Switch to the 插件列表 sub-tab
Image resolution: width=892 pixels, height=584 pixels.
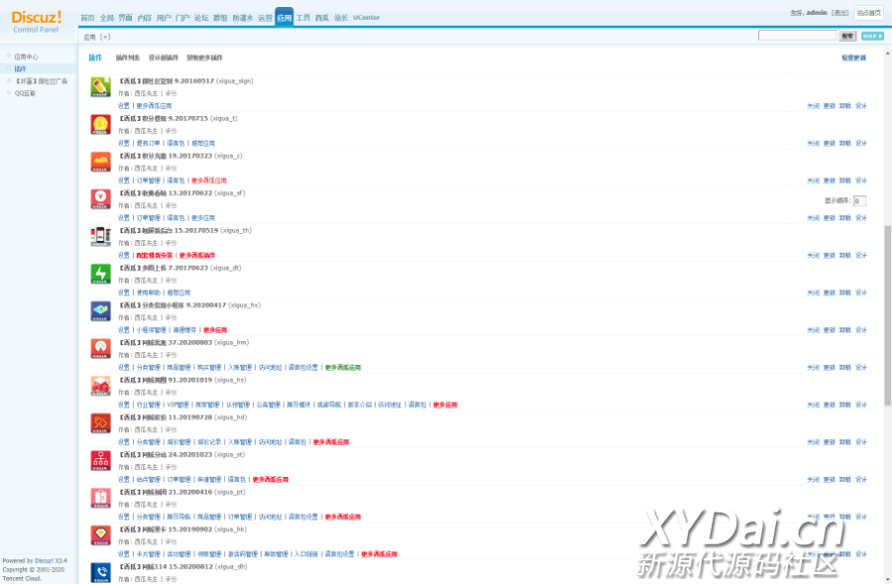128,58
